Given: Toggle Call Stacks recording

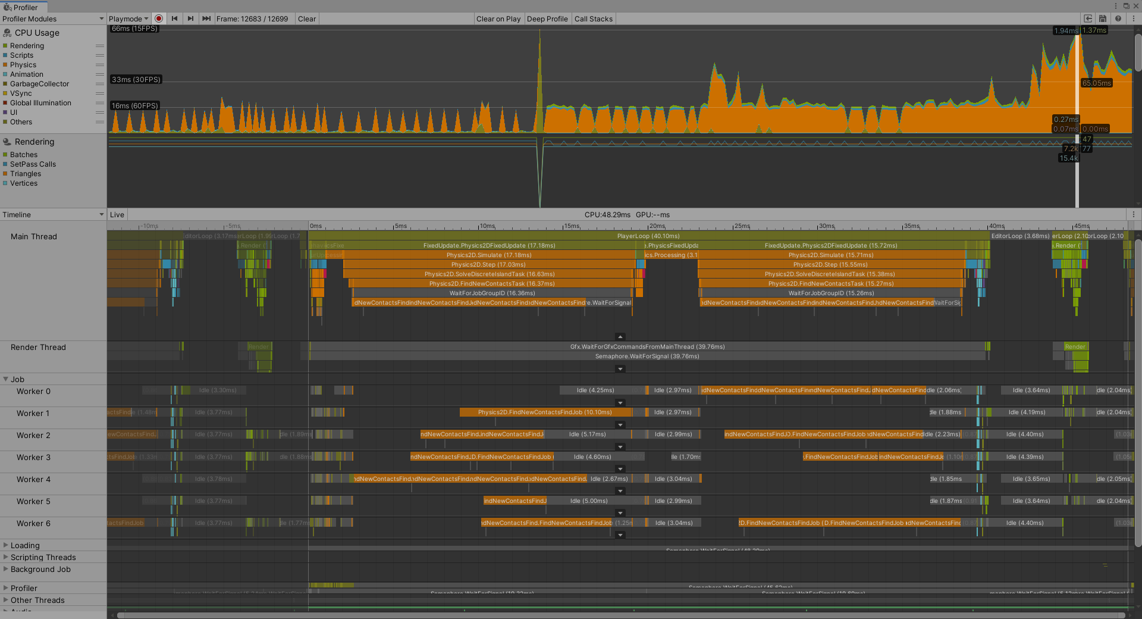Looking at the screenshot, I should point(594,18).
